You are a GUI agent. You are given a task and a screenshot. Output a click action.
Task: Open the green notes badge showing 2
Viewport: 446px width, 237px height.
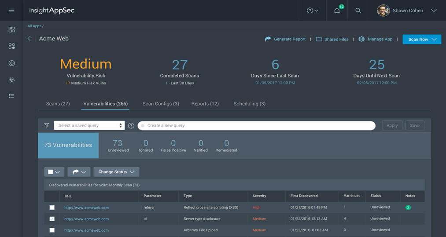tap(408, 208)
